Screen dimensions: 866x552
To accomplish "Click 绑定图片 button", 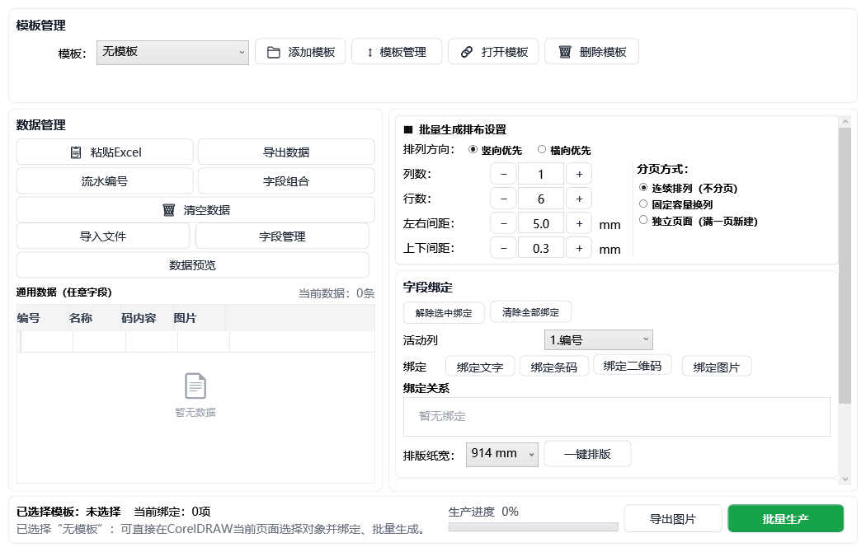I will (x=717, y=367).
